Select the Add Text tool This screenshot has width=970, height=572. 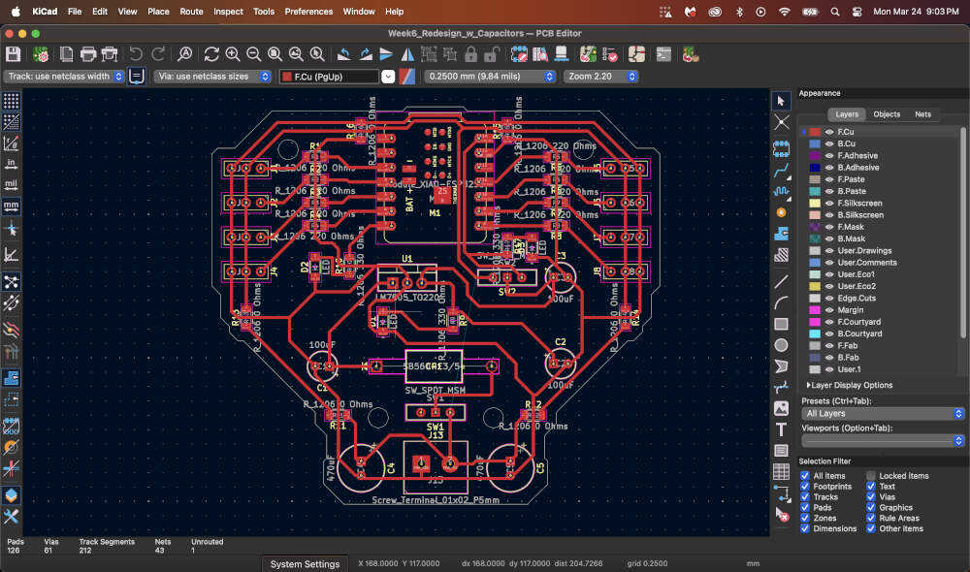tap(781, 429)
